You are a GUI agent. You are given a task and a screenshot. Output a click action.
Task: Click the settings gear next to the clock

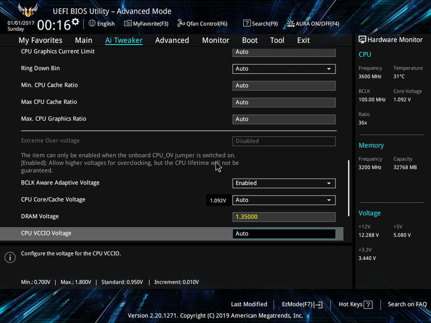pos(76,22)
